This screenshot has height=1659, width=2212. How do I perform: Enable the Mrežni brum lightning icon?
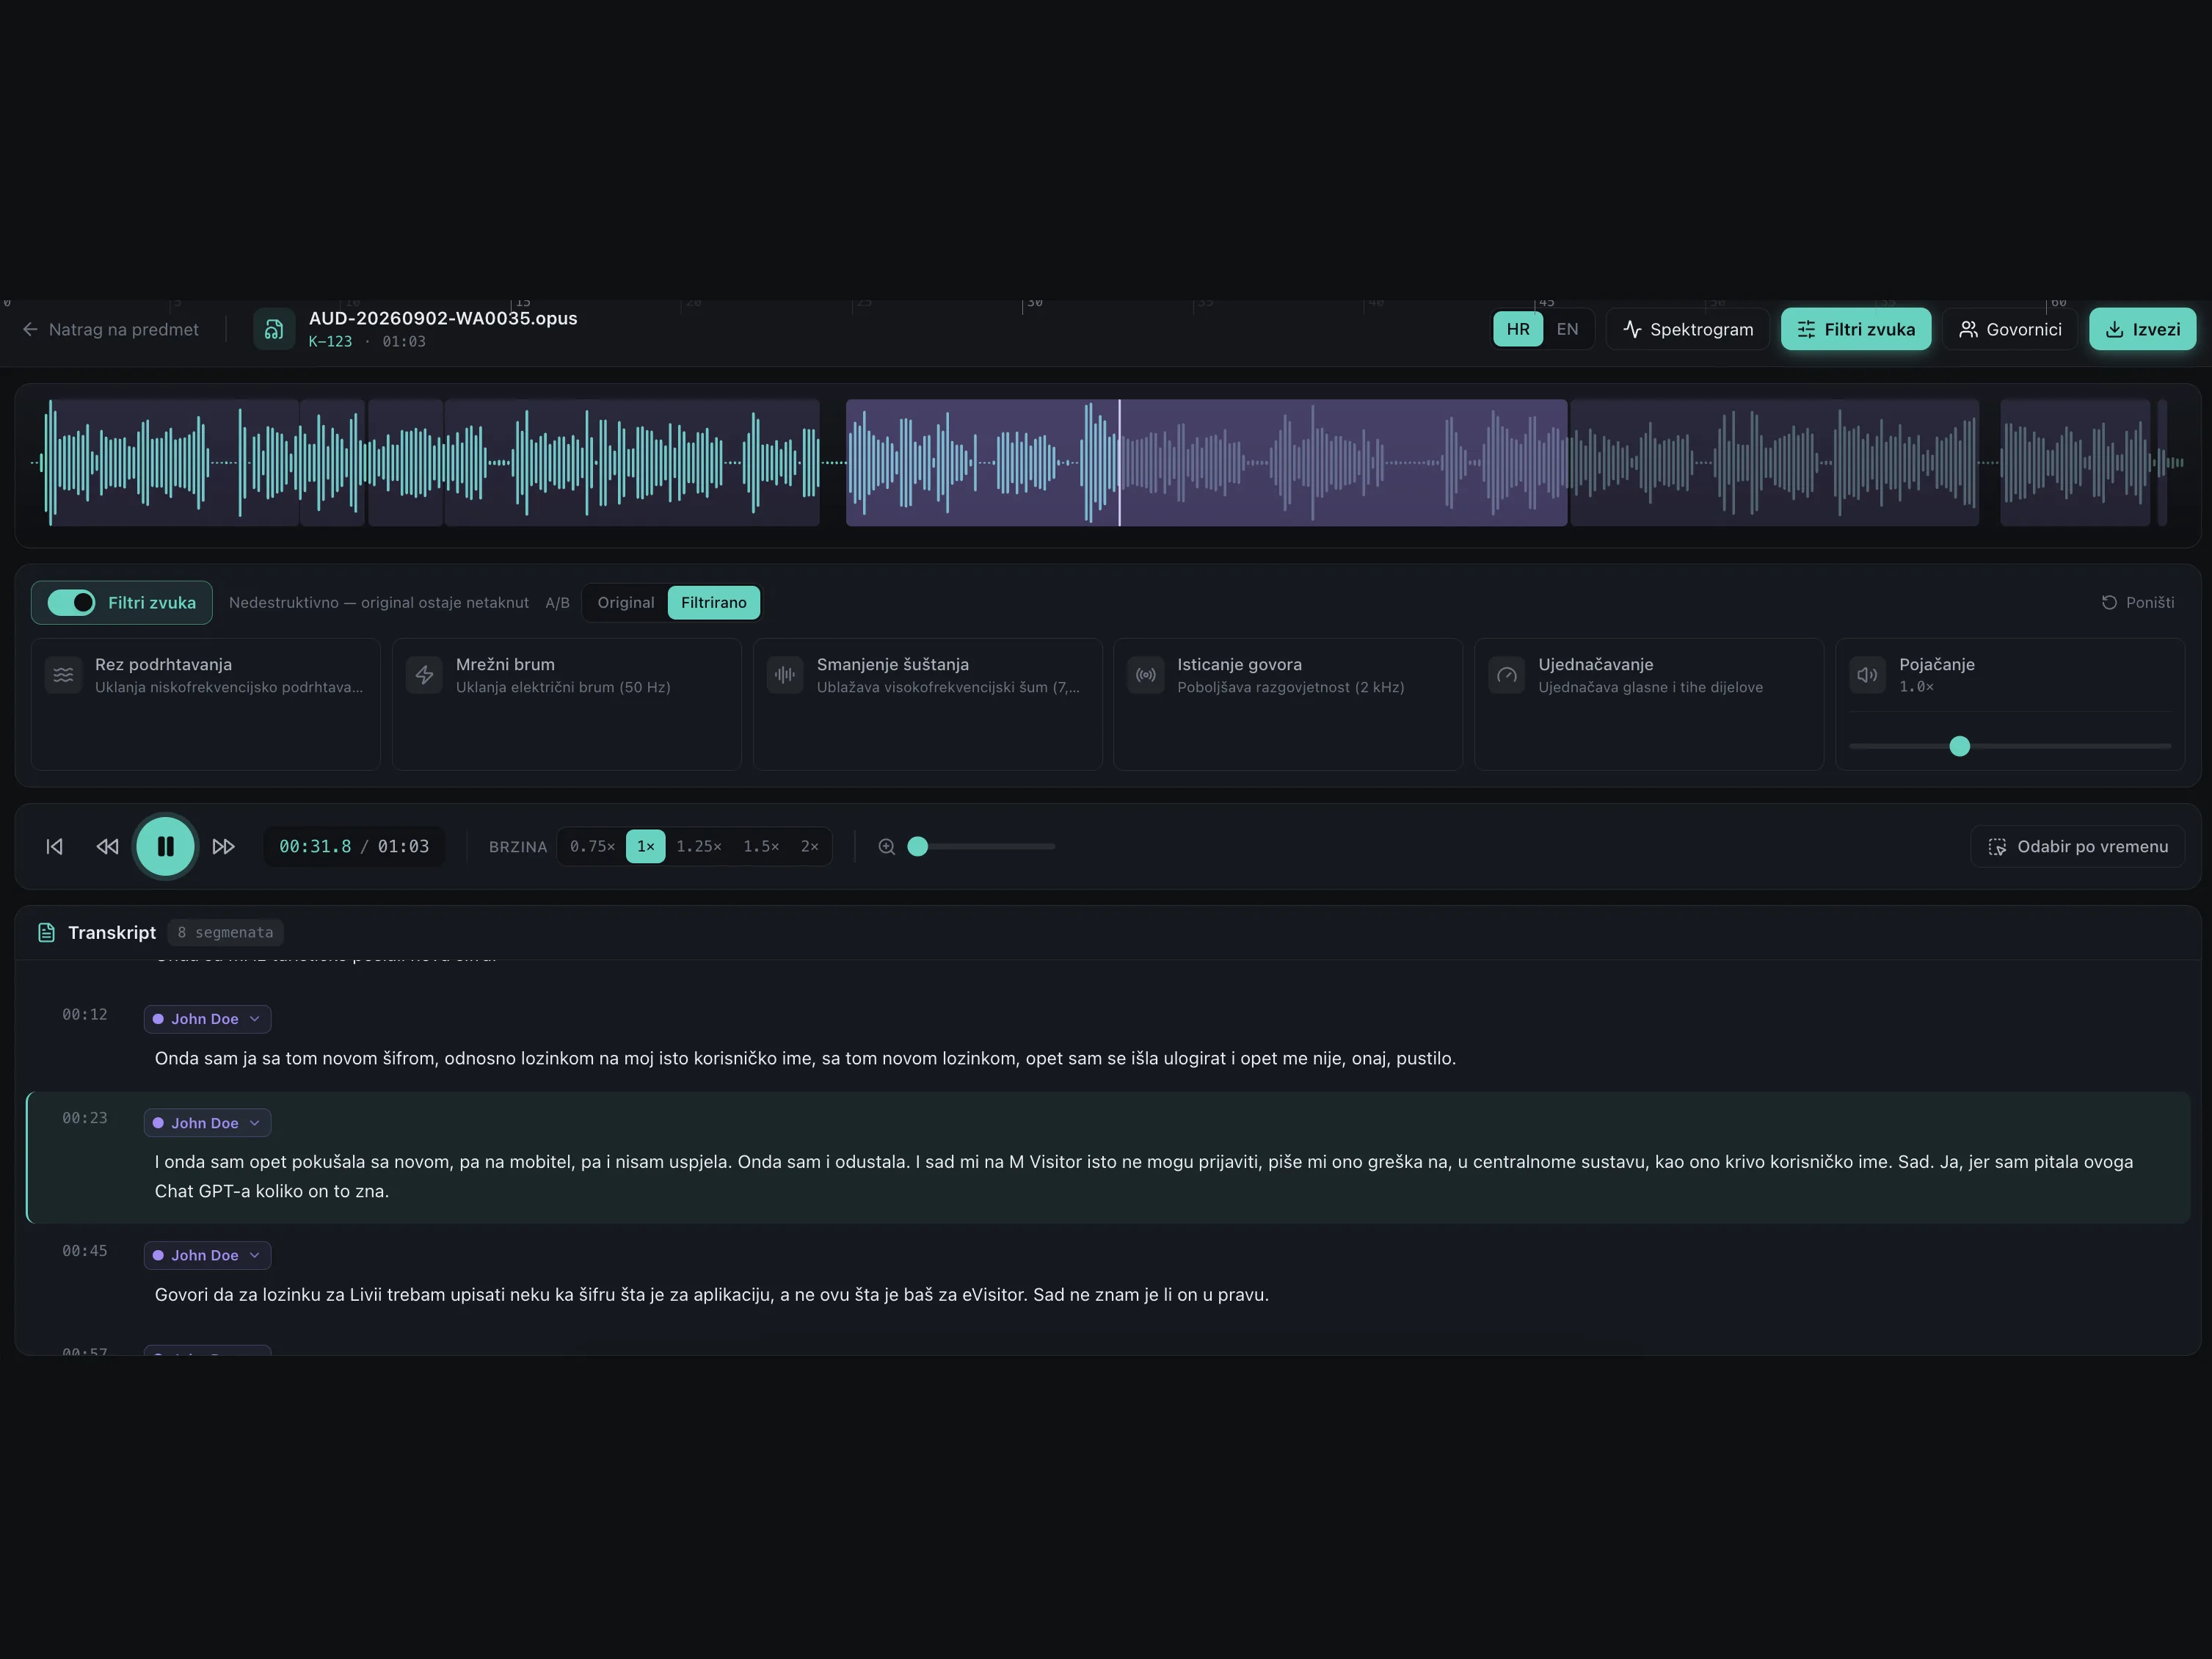(x=424, y=675)
